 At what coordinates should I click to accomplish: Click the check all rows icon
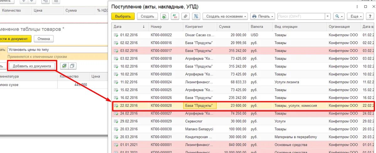click(x=64, y=66)
